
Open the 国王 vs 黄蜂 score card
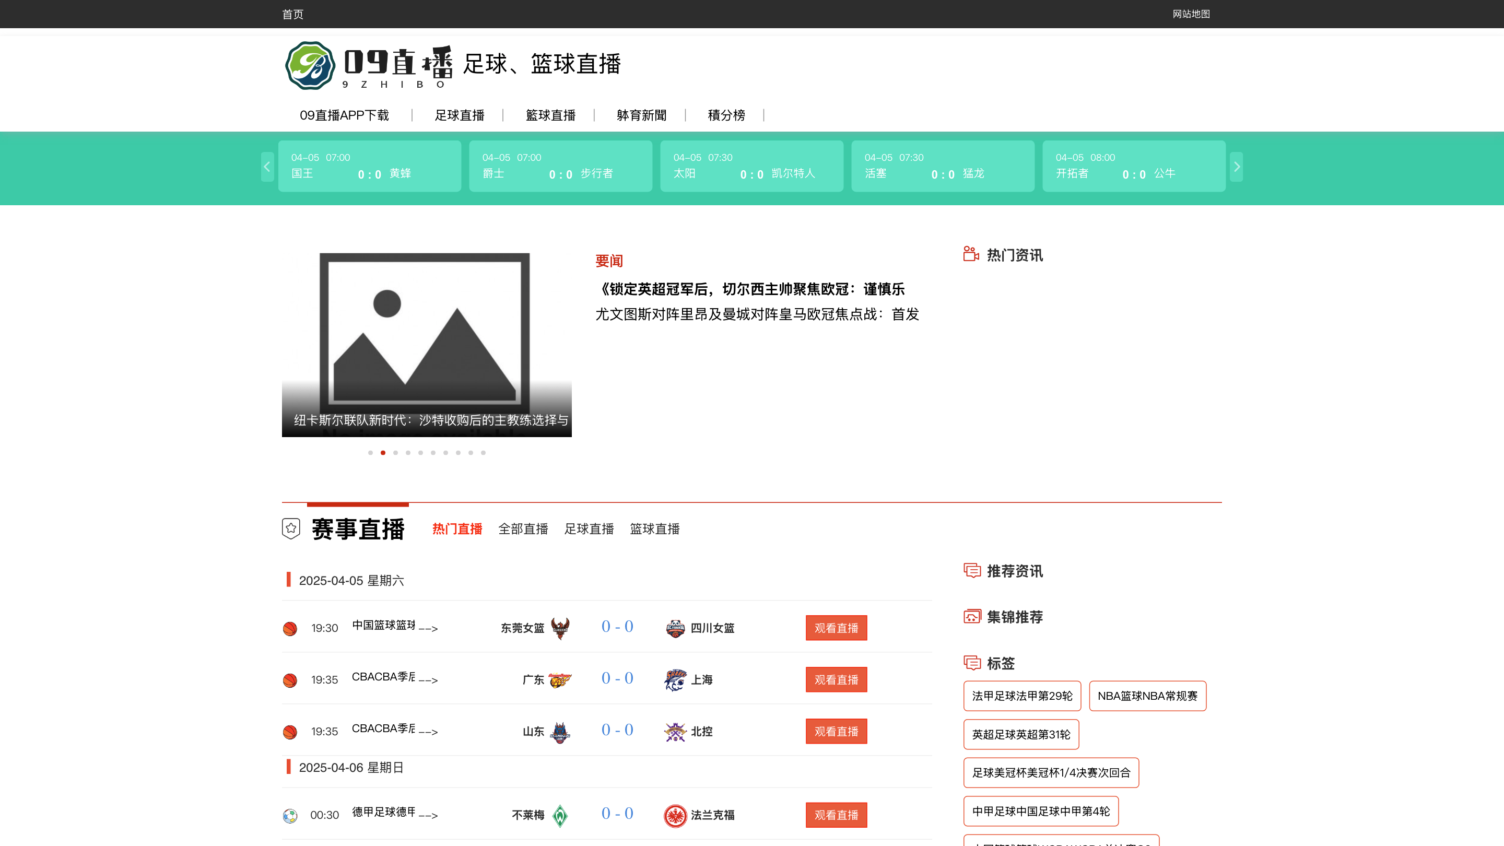[369, 167]
